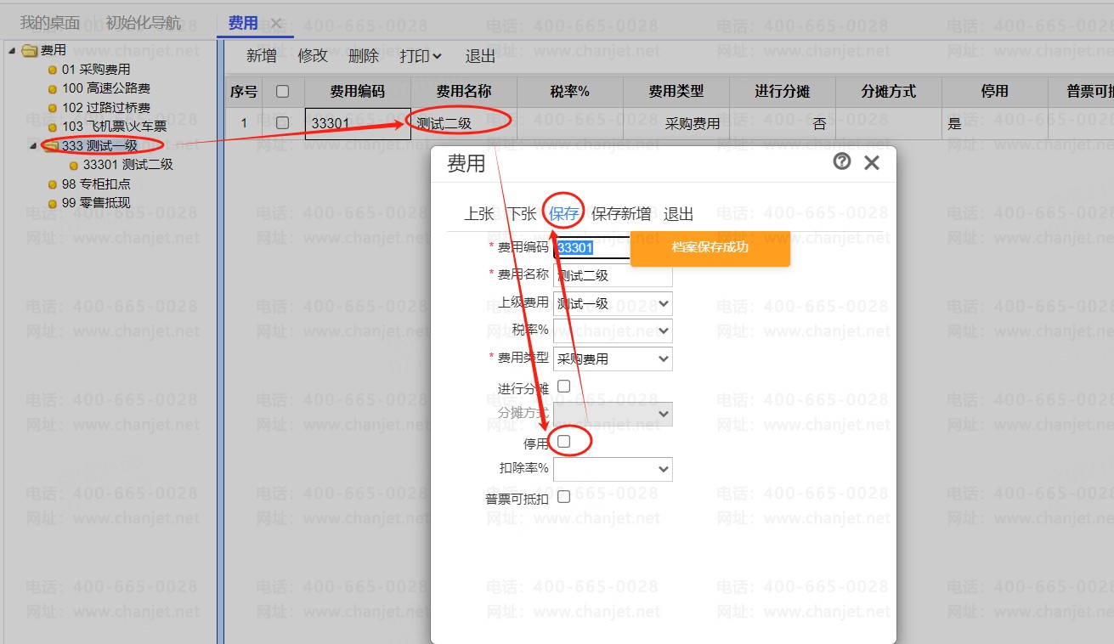Click the 采购费用 cell in the table row
This screenshot has width=1114, height=644.
click(x=676, y=123)
